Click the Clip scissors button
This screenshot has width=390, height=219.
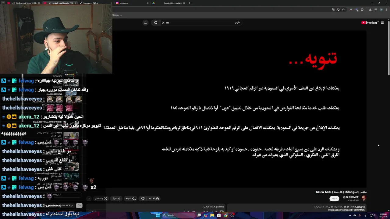[101, 199]
